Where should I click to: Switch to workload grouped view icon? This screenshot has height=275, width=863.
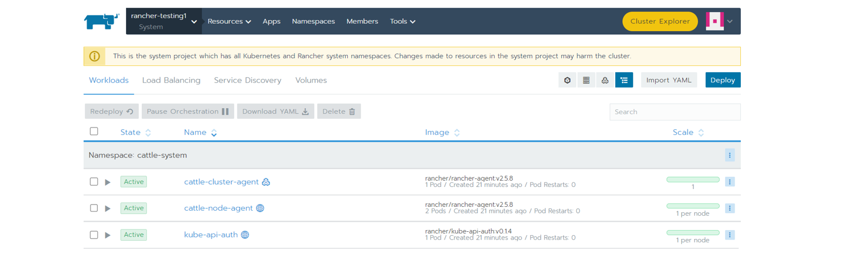(605, 80)
